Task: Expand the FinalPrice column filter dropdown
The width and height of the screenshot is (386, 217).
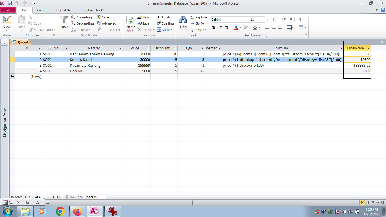Action: pos(368,48)
